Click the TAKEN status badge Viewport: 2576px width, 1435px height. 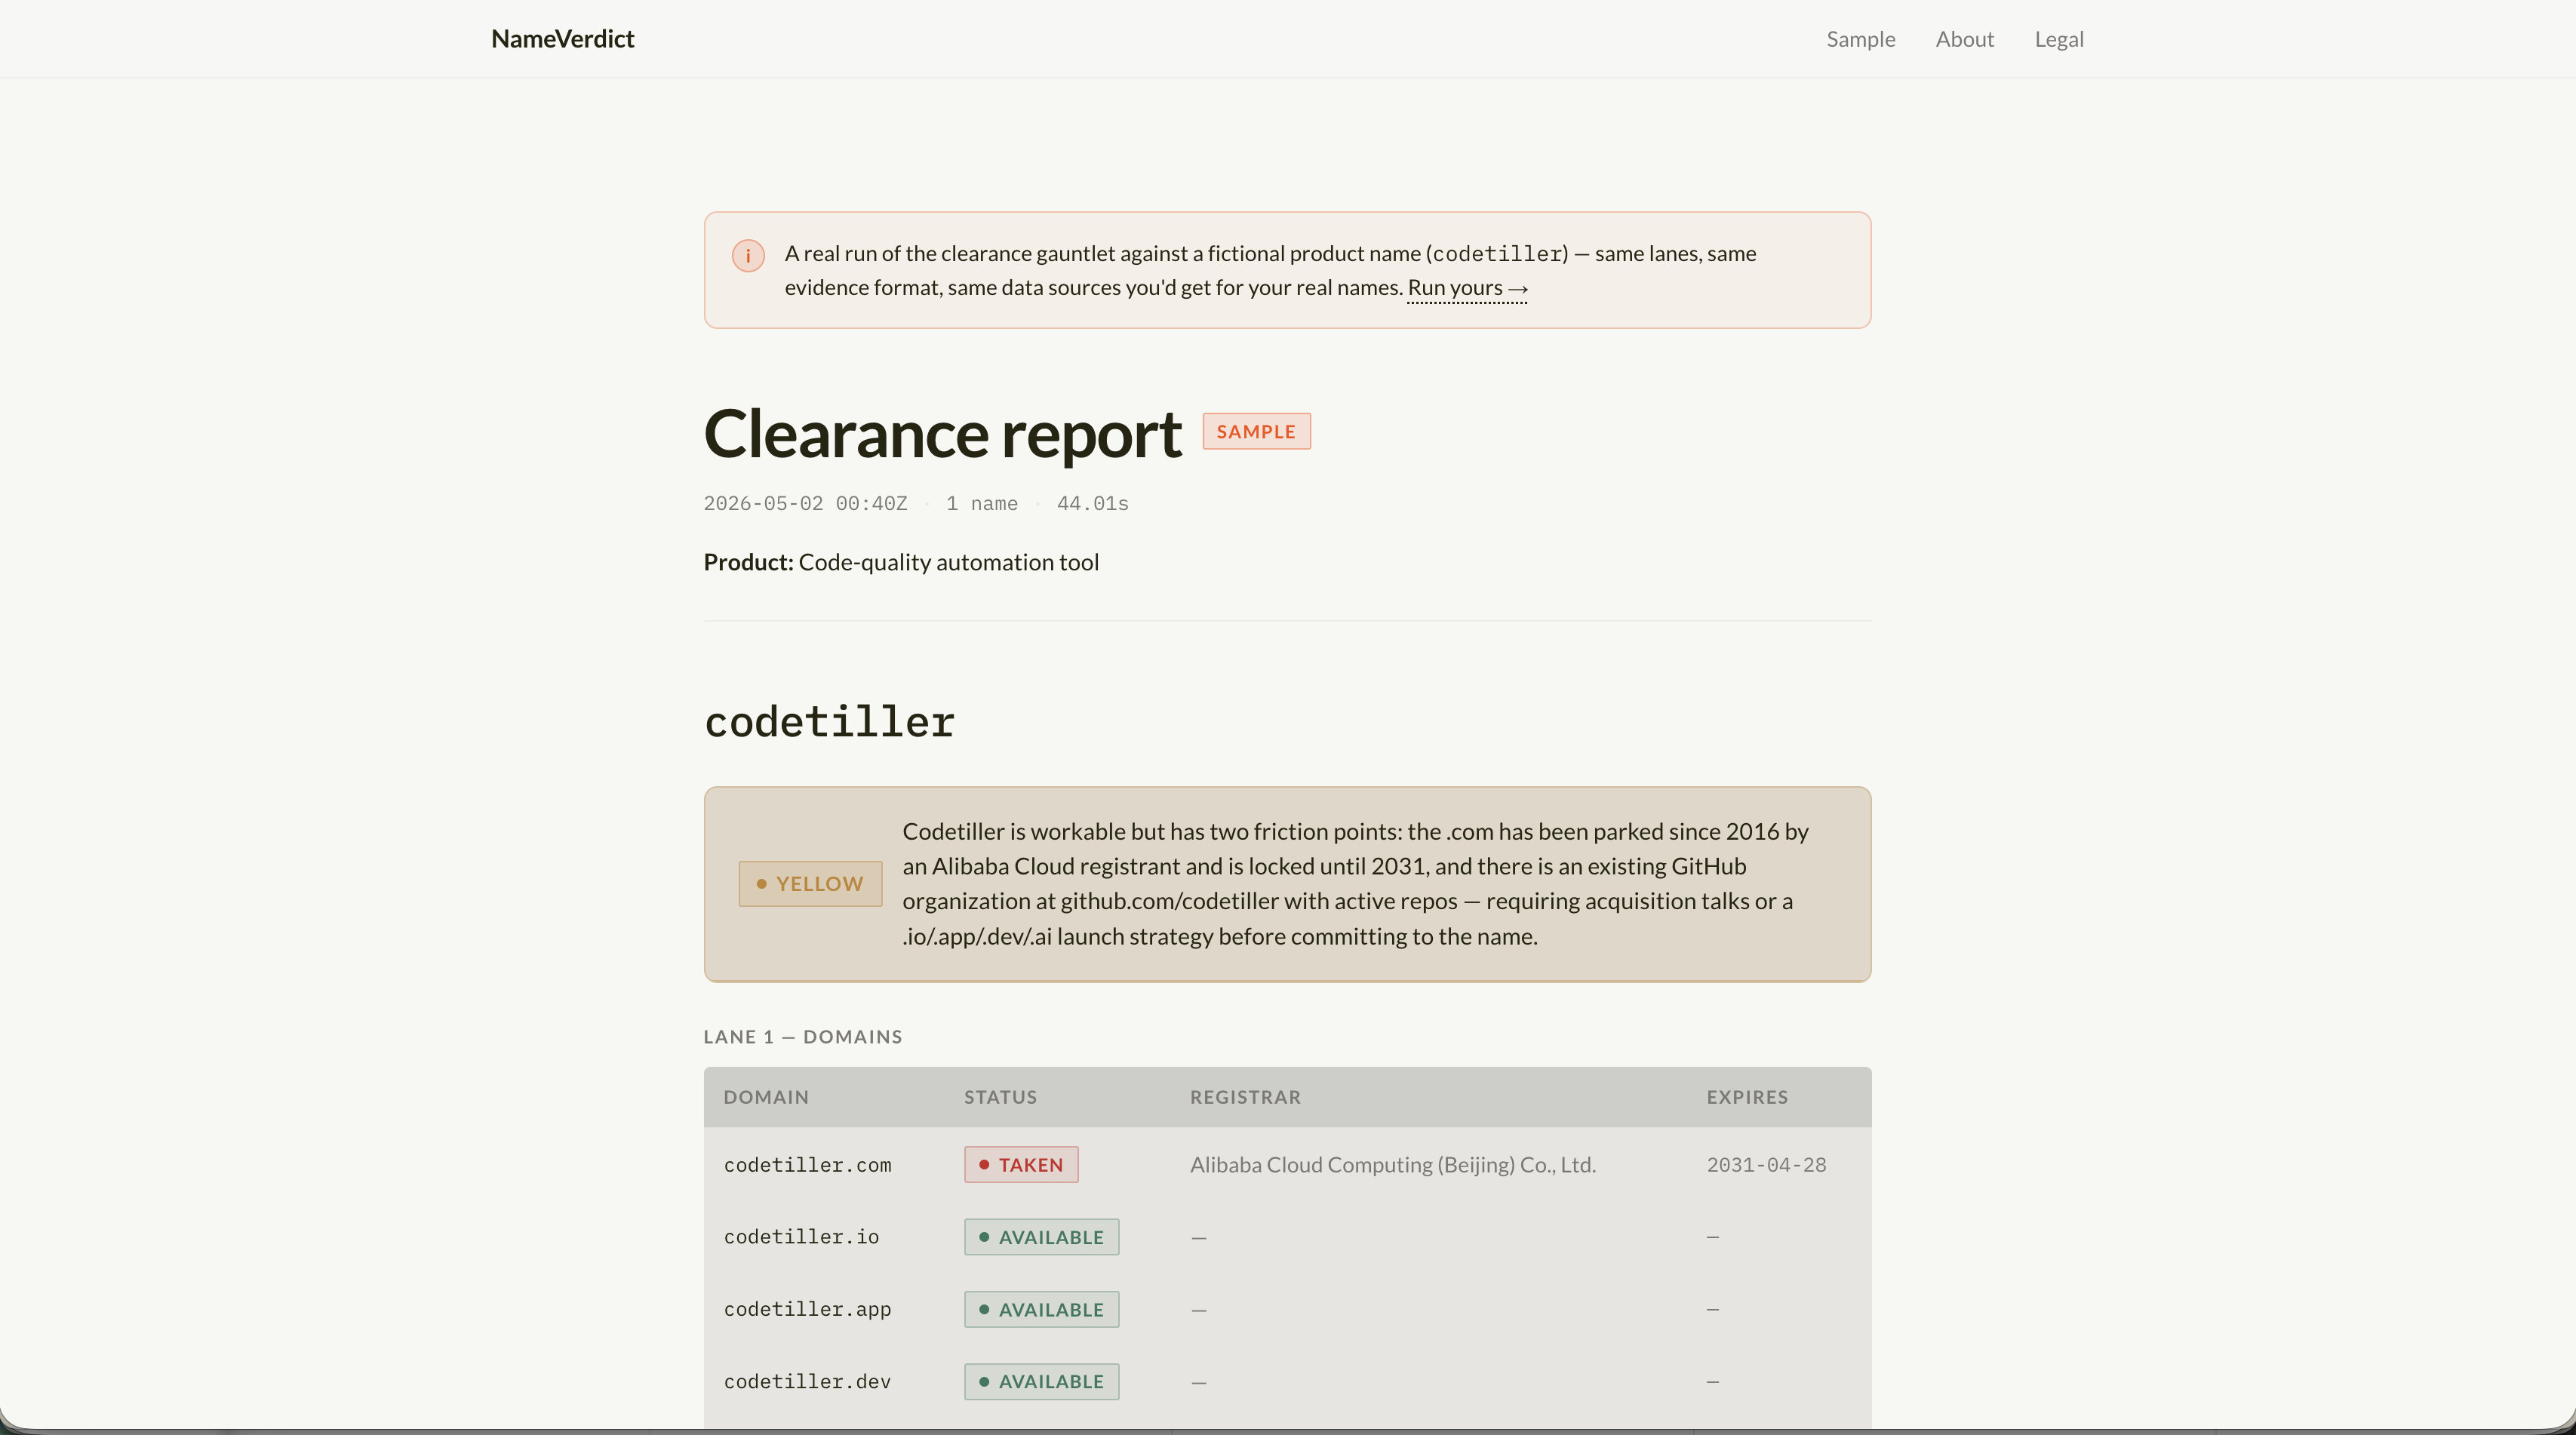click(x=1021, y=1165)
